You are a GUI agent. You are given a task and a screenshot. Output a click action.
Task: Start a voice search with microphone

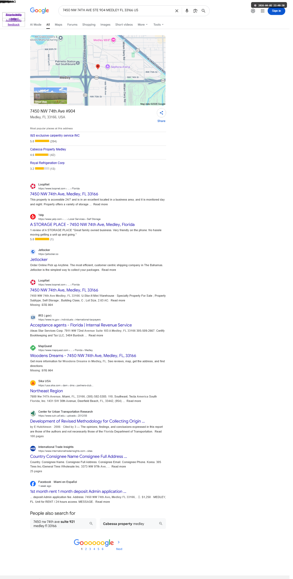(x=187, y=11)
